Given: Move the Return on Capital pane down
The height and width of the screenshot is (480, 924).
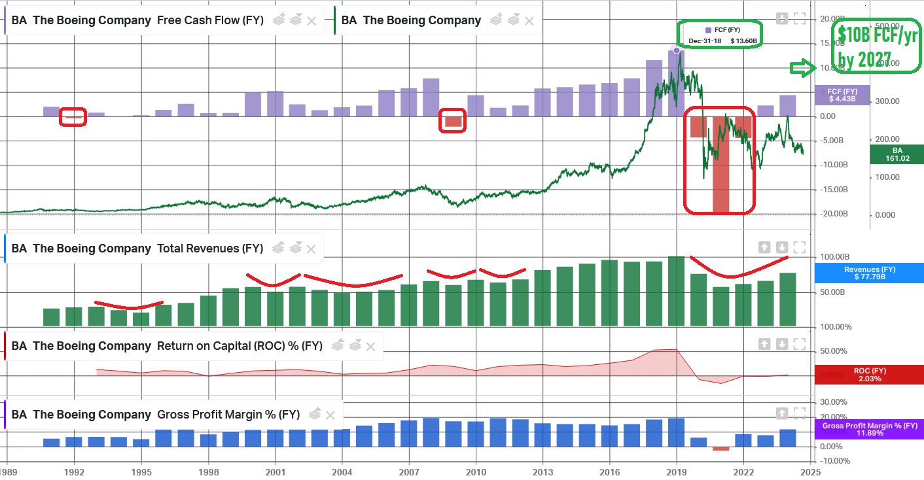Looking at the screenshot, I should click(x=782, y=344).
